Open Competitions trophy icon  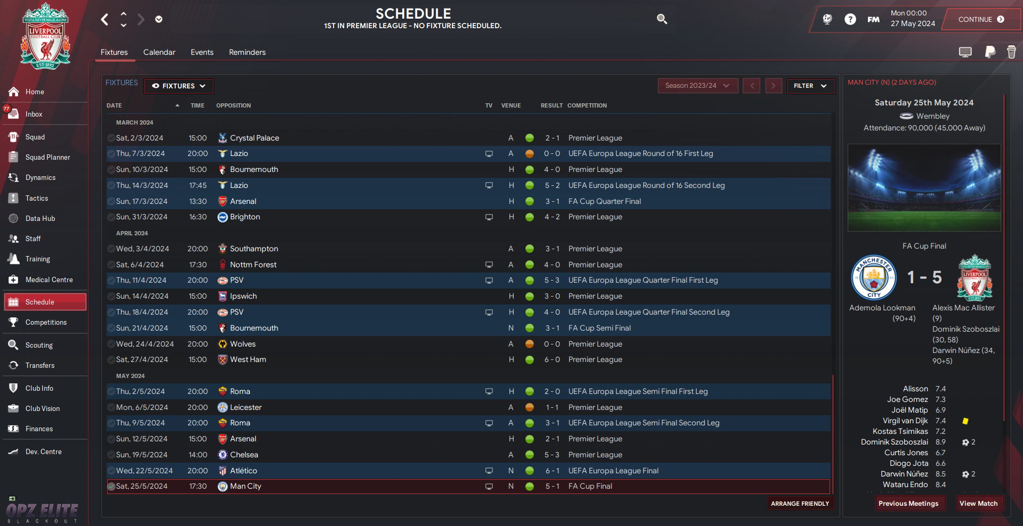(14, 322)
